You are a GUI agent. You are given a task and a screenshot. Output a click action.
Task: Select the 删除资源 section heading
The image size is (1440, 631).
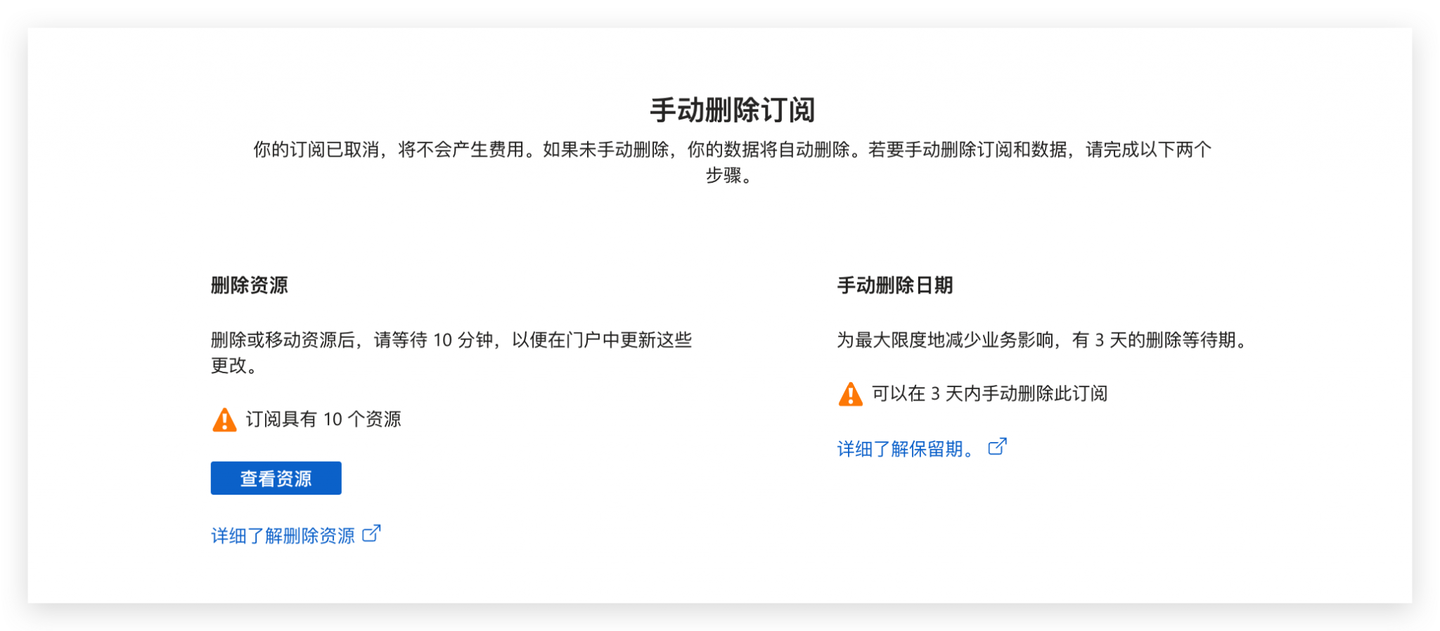[249, 285]
